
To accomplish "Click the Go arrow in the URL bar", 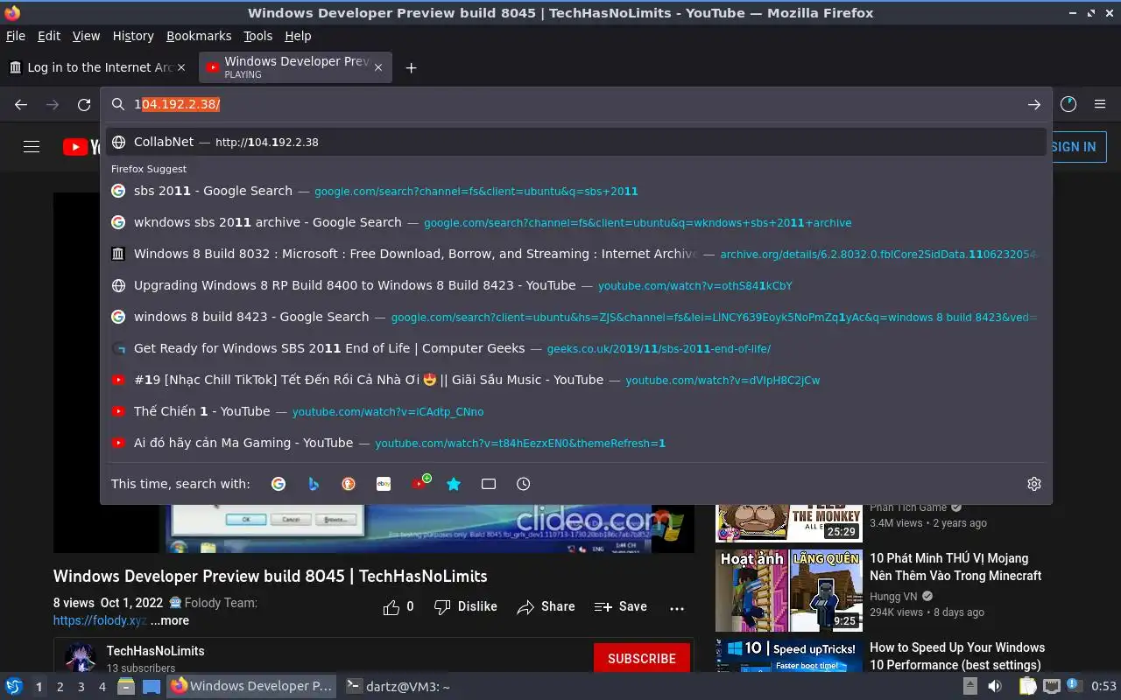I will (x=1034, y=104).
